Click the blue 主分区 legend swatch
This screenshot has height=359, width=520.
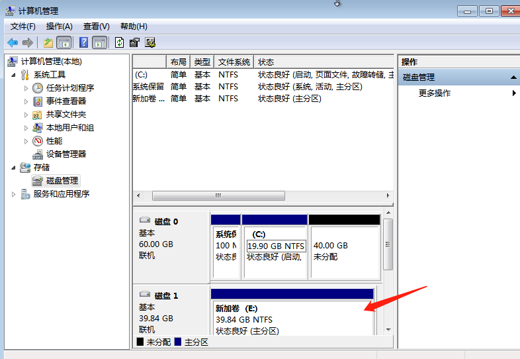pos(178,342)
